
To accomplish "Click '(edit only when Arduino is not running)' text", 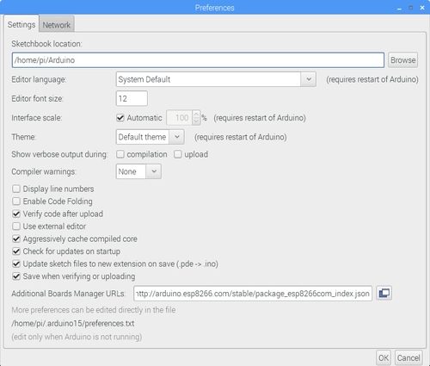I will [x=77, y=337].
